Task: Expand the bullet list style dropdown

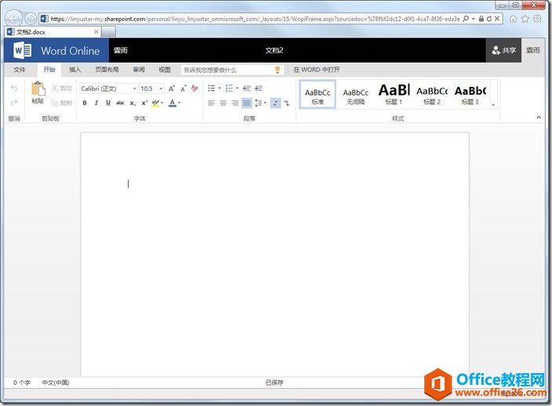Action: [x=220, y=88]
